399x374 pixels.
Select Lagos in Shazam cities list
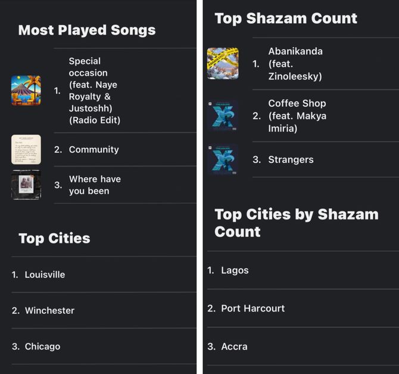(x=235, y=270)
